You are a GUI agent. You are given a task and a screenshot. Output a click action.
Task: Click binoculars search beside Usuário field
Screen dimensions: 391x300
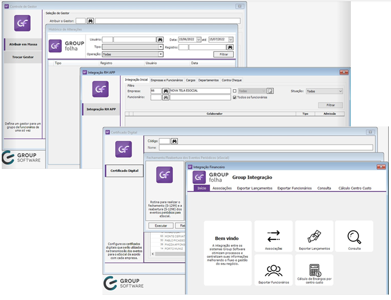click(x=160, y=40)
